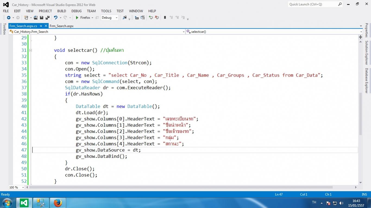The image size is (371, 208).
Task: Start debugging with the green play icon
Action: coord(77,18)
